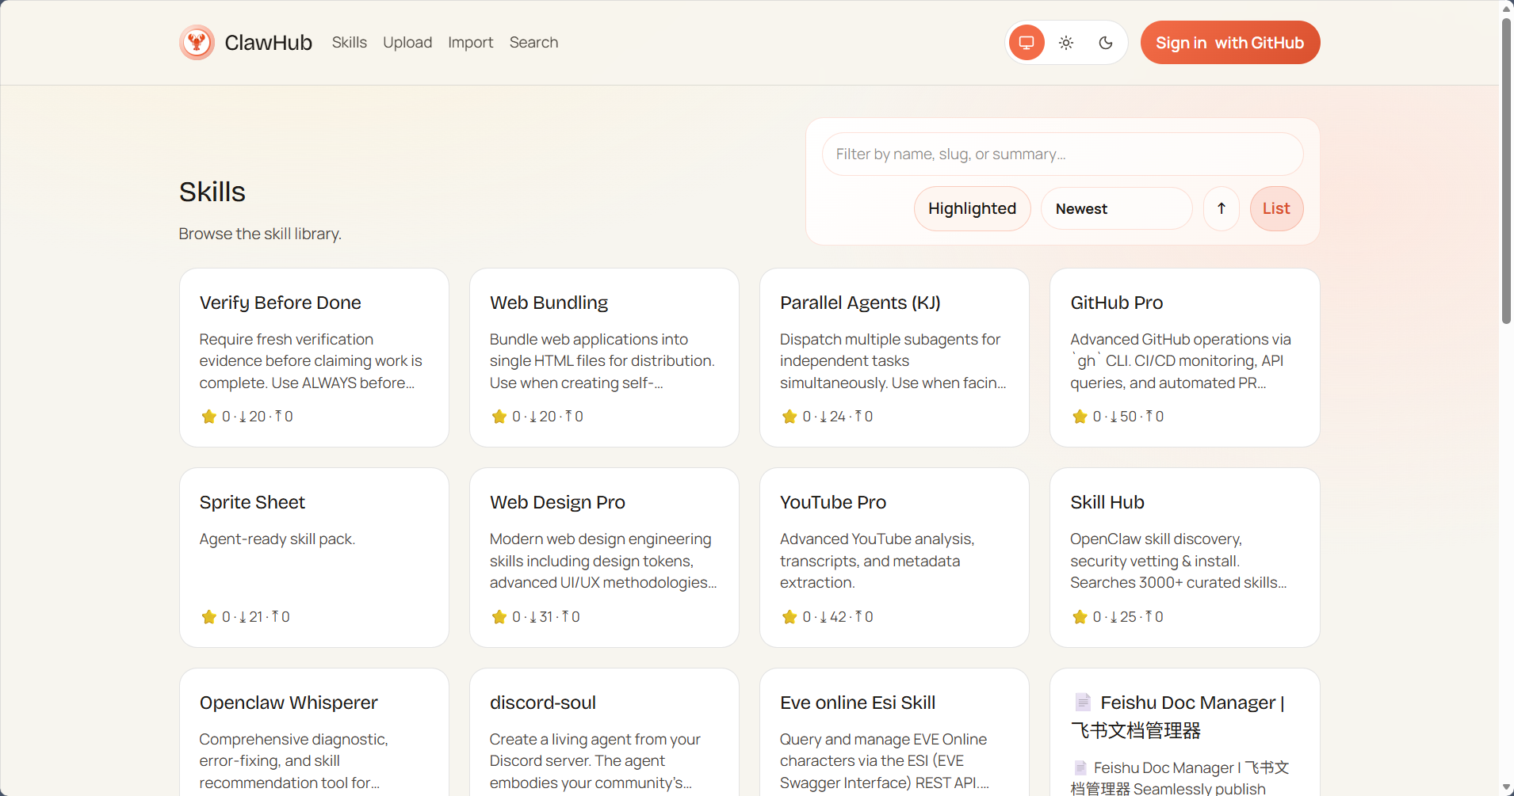1514x796 pixels.
Task: Click the Skills page heading
Action: tap(212, 192)
